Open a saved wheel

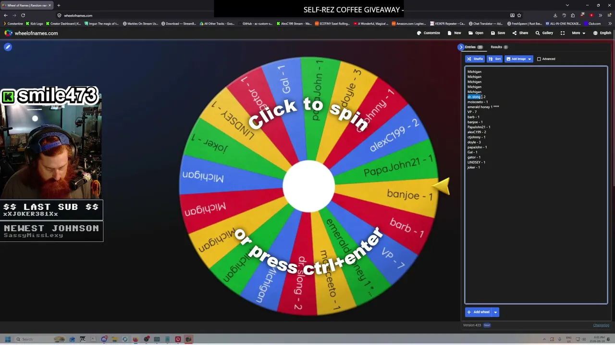click(x=476, y=33)
